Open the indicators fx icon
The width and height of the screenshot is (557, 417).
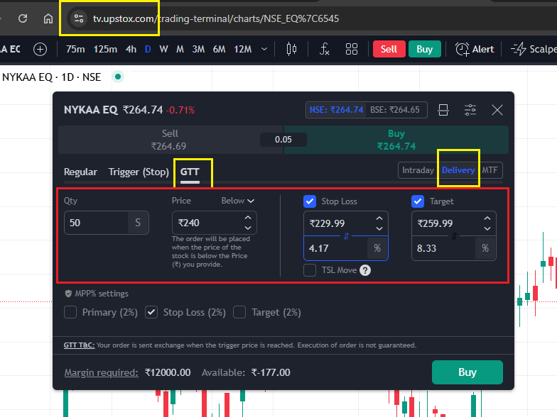coord(324,49)
